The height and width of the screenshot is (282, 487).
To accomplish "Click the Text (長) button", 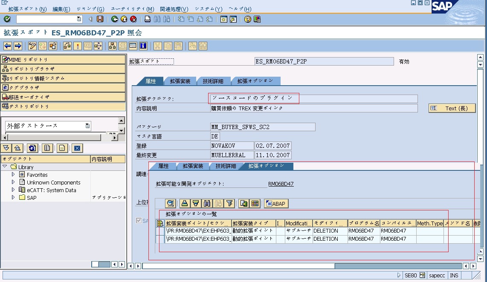I will pyautogui.click(x=452, y=108).
